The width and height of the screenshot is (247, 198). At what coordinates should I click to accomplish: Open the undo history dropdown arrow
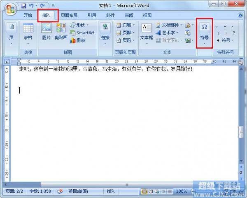click(x=36, y=6)
